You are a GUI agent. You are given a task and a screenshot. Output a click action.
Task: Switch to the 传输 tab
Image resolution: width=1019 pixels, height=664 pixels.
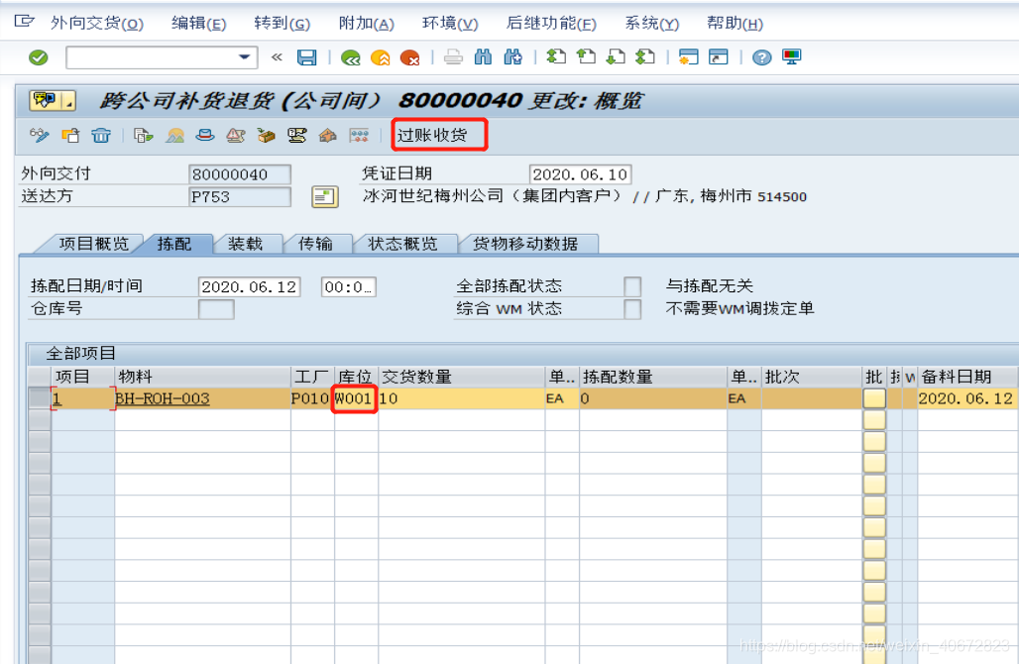315,244
